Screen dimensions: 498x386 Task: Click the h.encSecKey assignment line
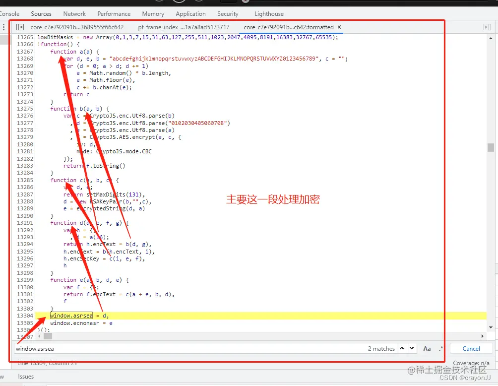tap(104, 258)
